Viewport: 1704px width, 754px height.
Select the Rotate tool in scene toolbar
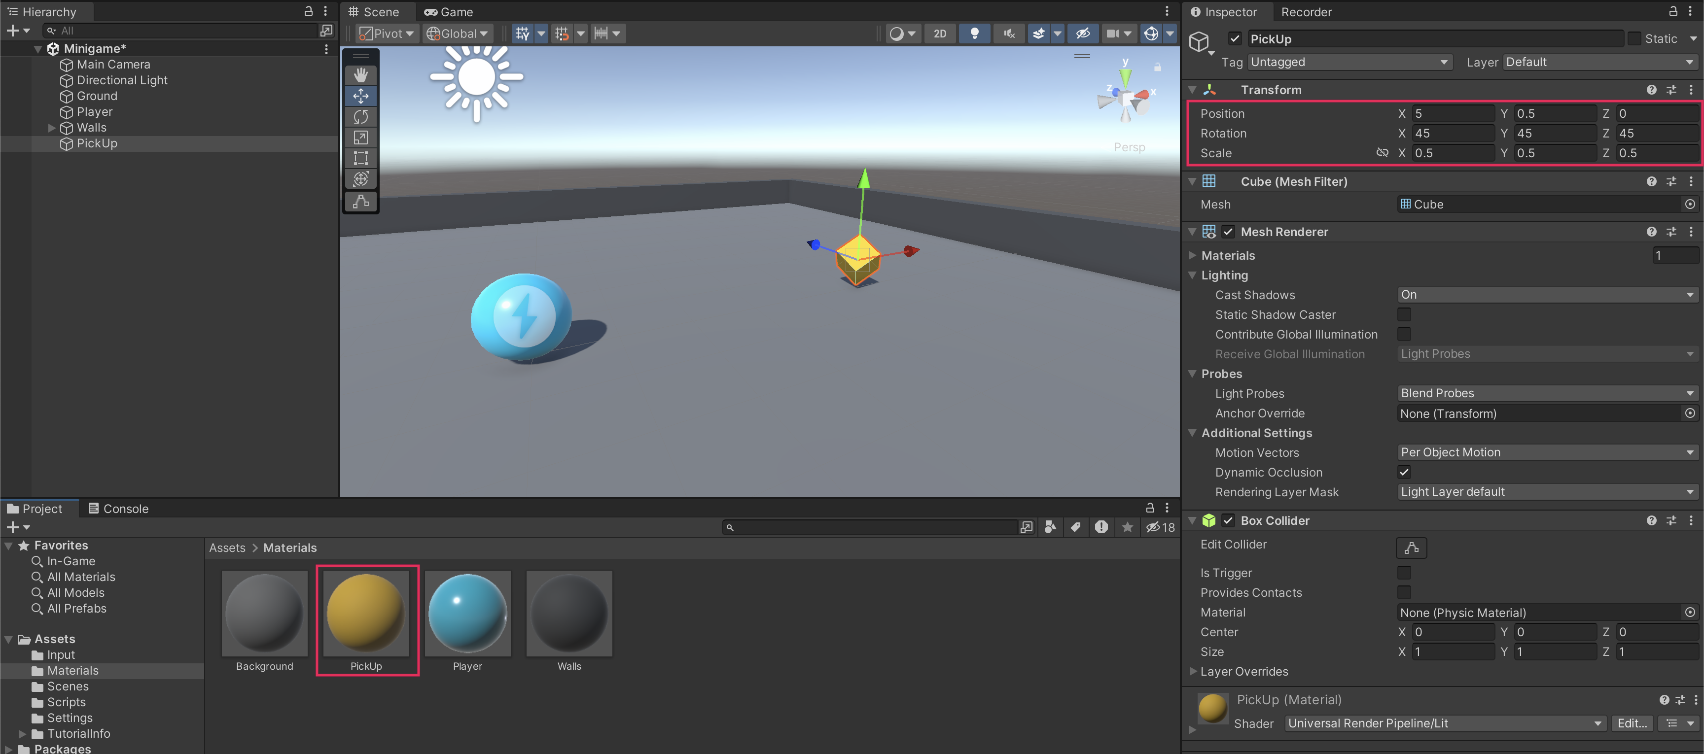360,117
